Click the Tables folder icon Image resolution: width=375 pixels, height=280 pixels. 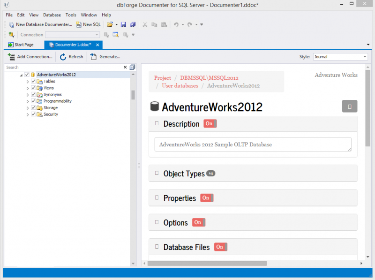39,81
